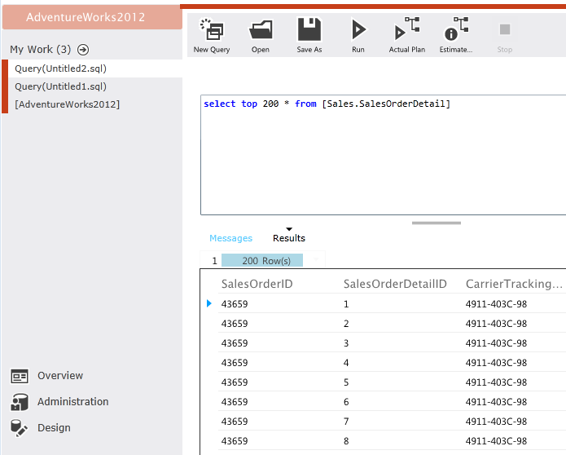Show the Estimated plan icon
This screenshot has height=455, width=566.
click(456, 29)
